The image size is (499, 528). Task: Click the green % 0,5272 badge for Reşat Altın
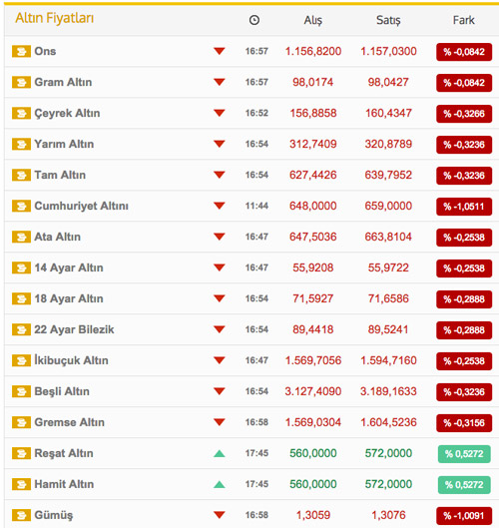coord(464,454)
